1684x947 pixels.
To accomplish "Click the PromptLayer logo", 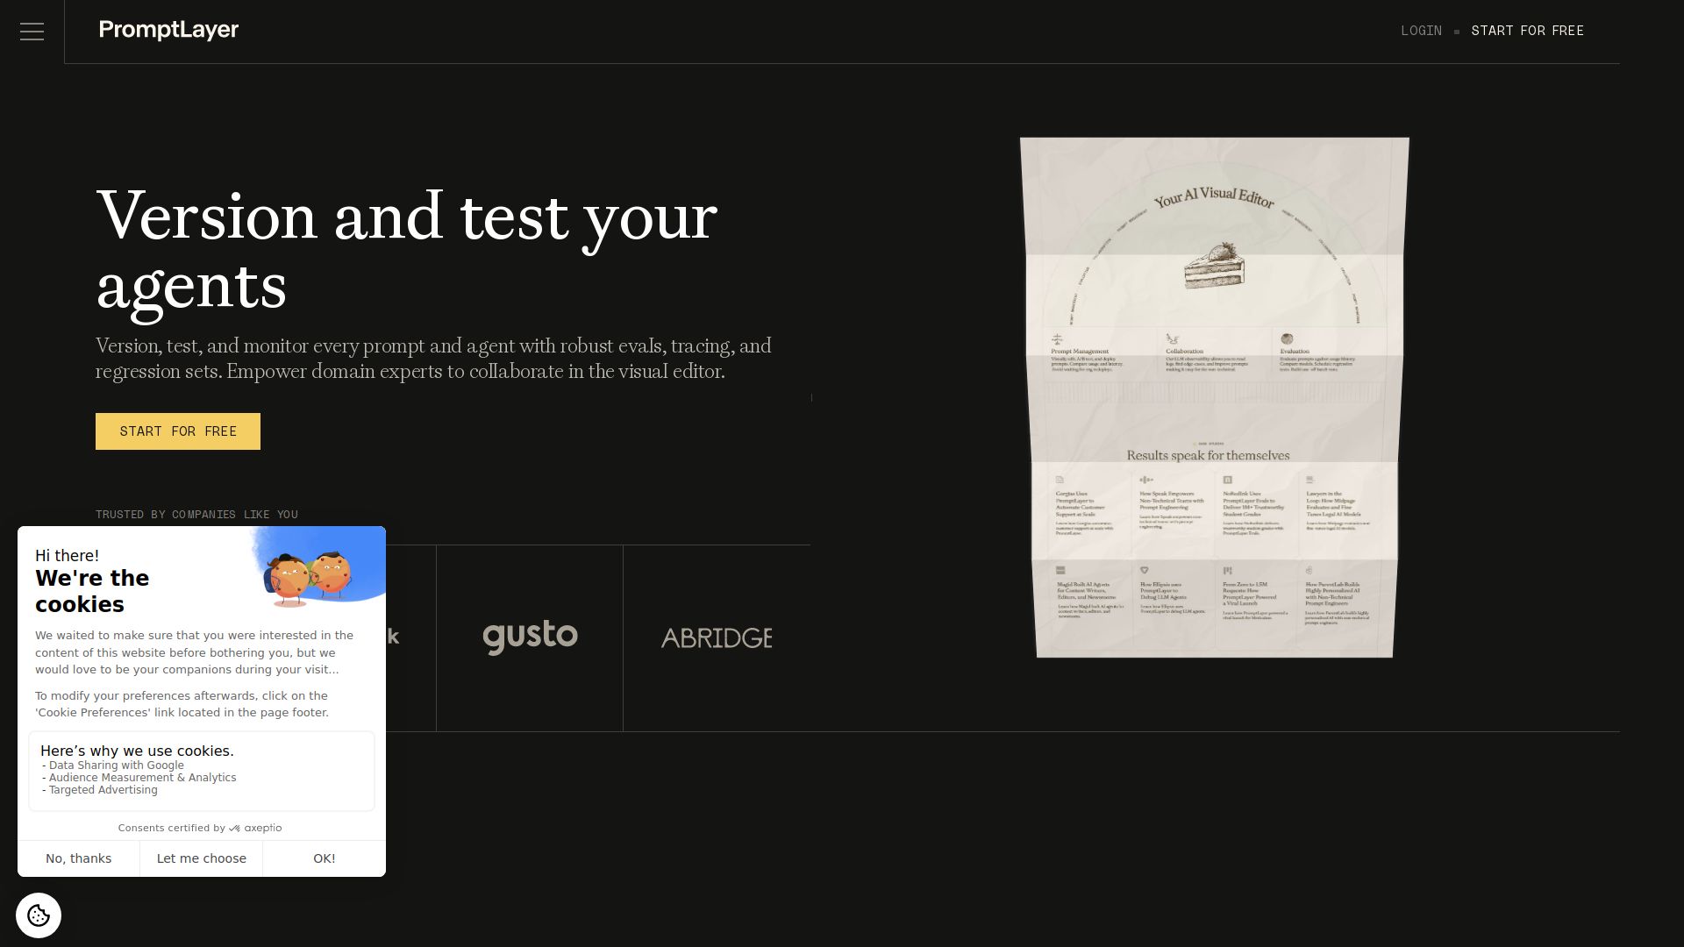I will click(x=168, y=30).
